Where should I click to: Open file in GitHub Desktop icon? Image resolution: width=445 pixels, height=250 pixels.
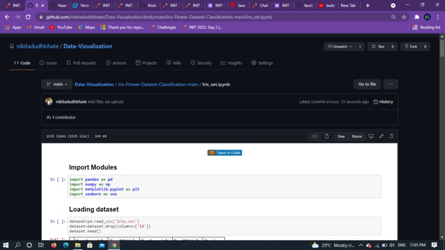[x=371, y=136]
